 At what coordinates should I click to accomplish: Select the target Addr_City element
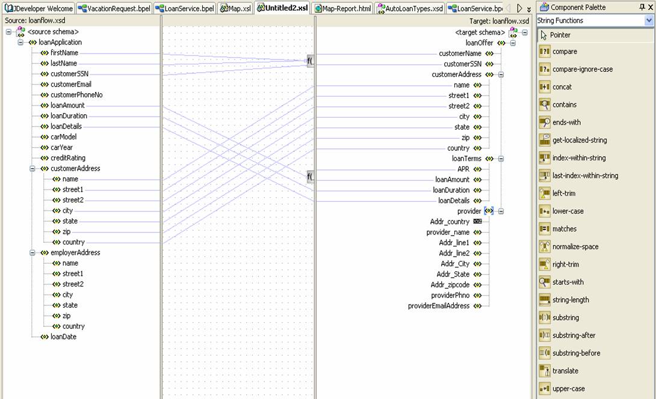pos(455,264)
